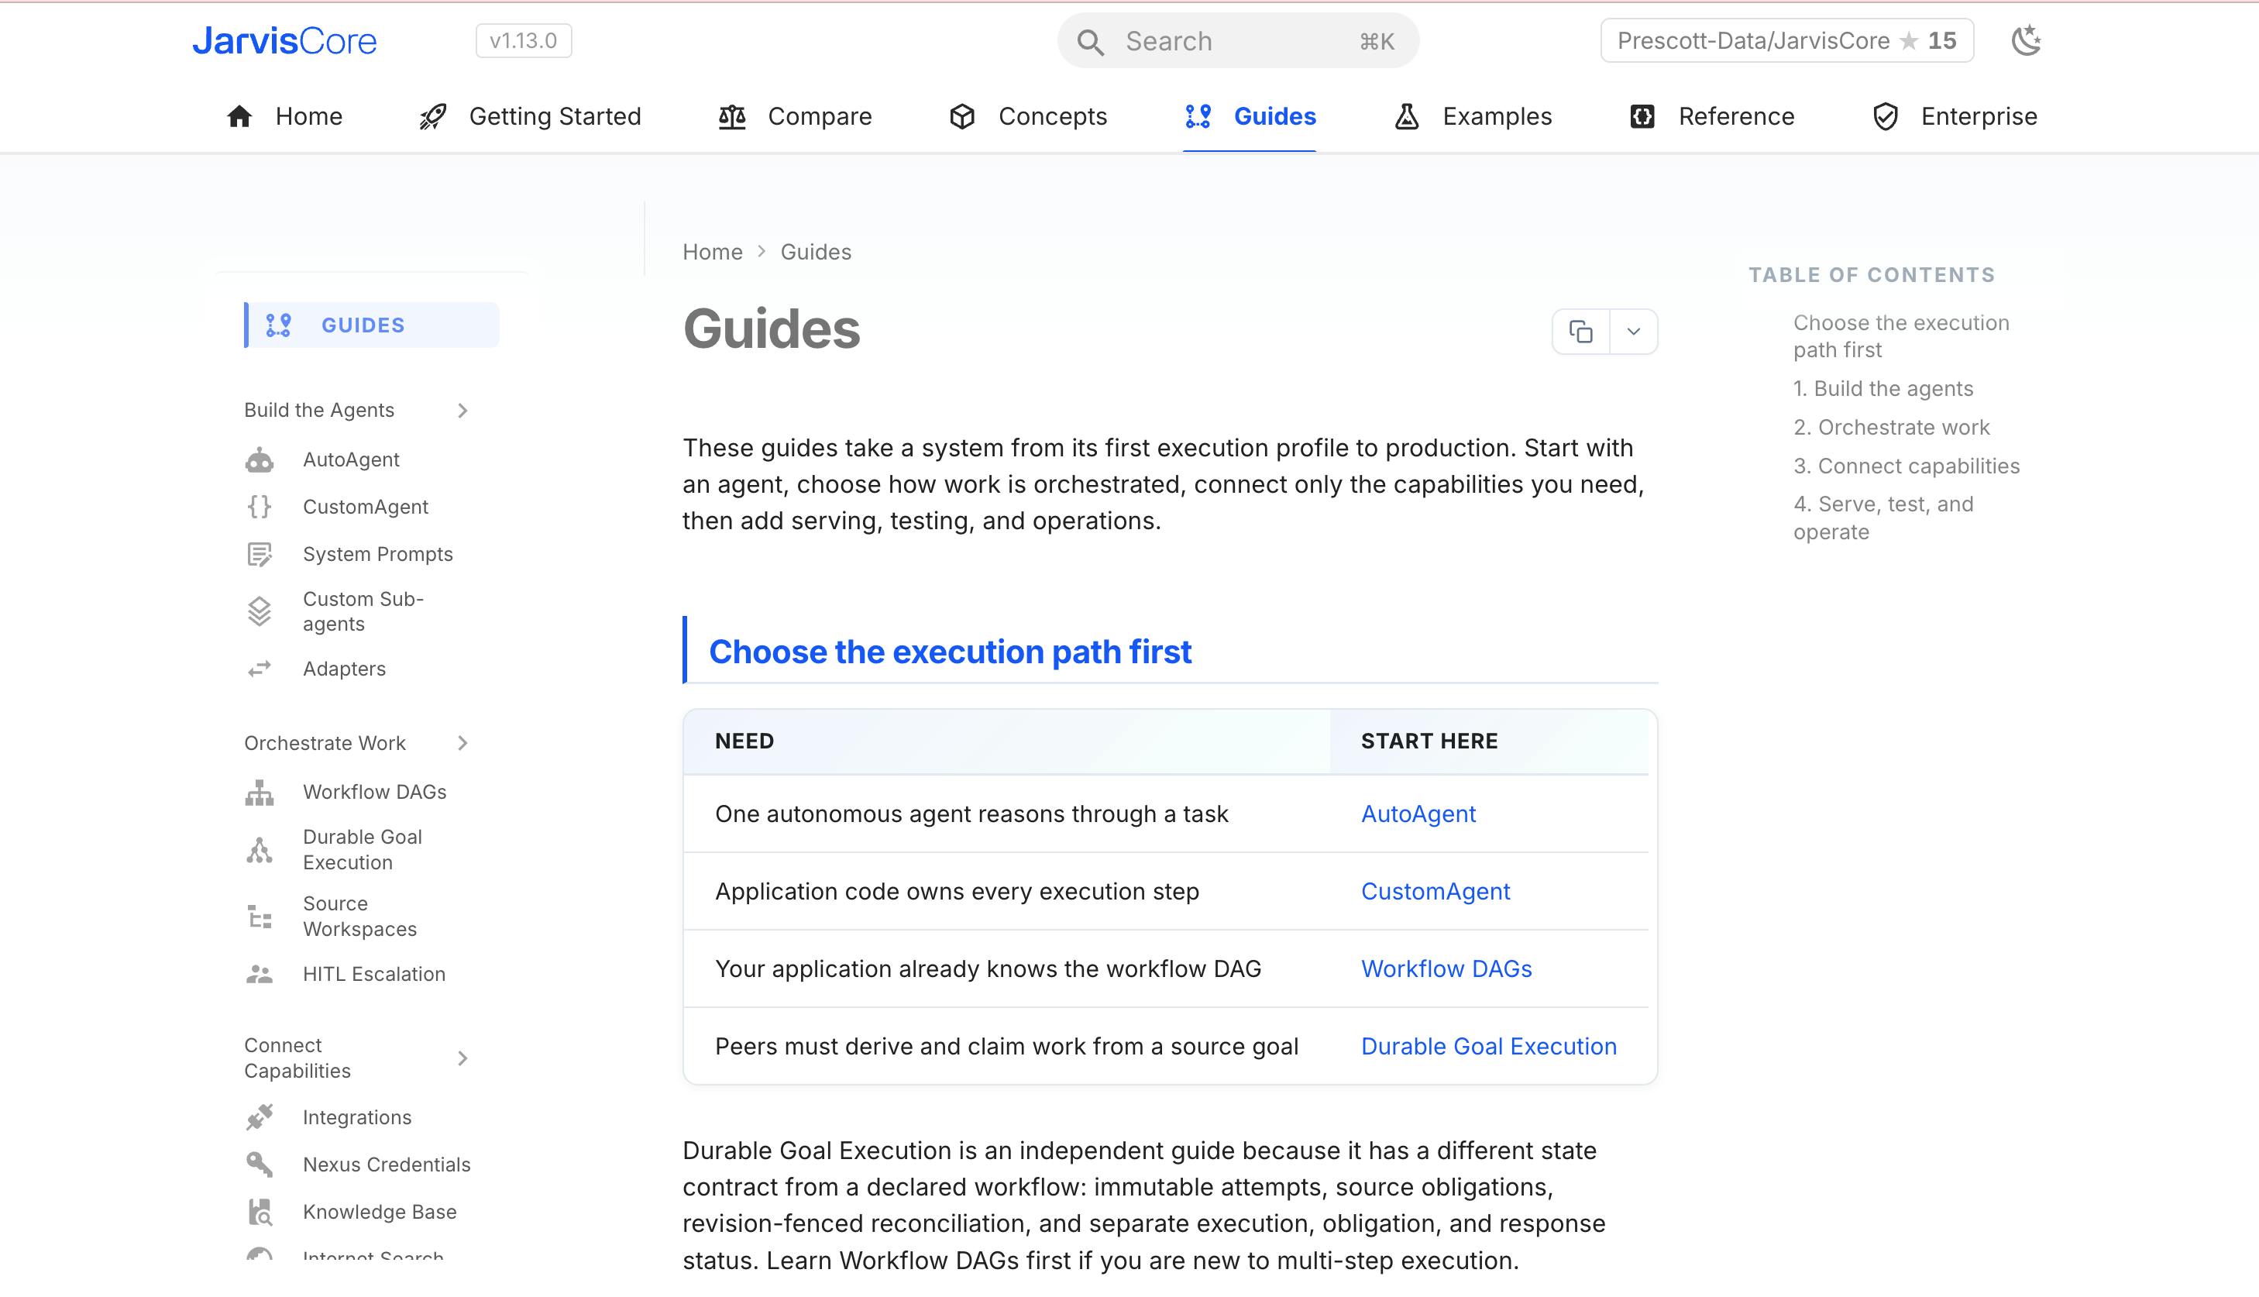Select the GUIDES sidebar header item
This screenshot has height=1297, width=2259.
371,325
